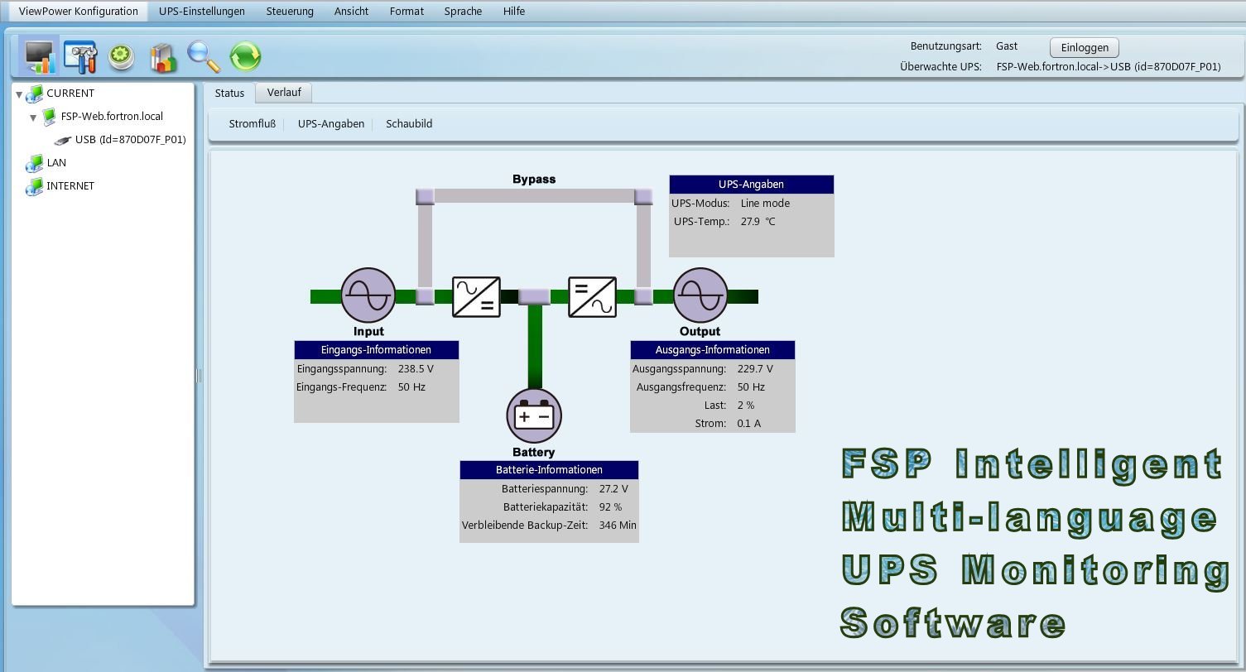The width and height of the screenshot is (1246, 672).
Task: Click the Einloggen button
Action: pos(1085,47)
